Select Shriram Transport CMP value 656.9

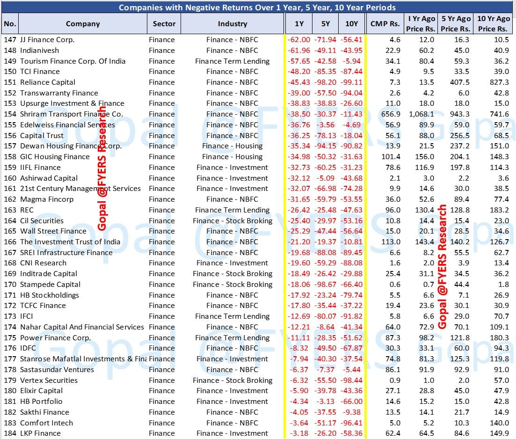(391, 114)
